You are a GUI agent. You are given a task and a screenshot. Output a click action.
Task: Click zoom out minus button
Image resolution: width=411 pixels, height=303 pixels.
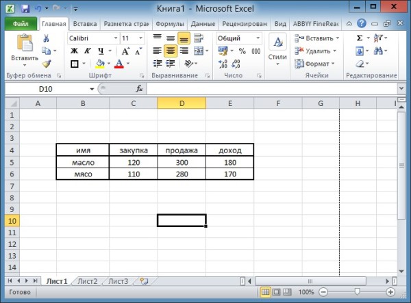click(323, 292)
